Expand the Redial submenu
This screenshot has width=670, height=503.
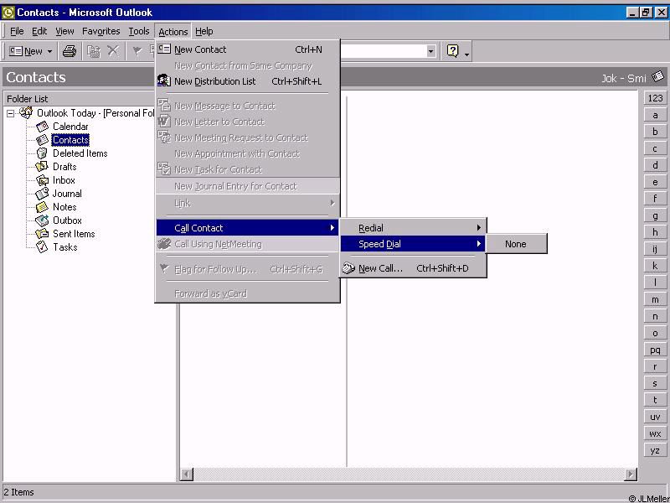coord(413,228)
